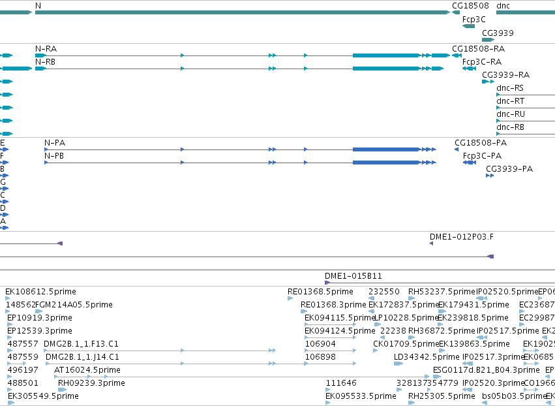
Task: Click the EP10919.3prime EST
Action: [10, 324]
